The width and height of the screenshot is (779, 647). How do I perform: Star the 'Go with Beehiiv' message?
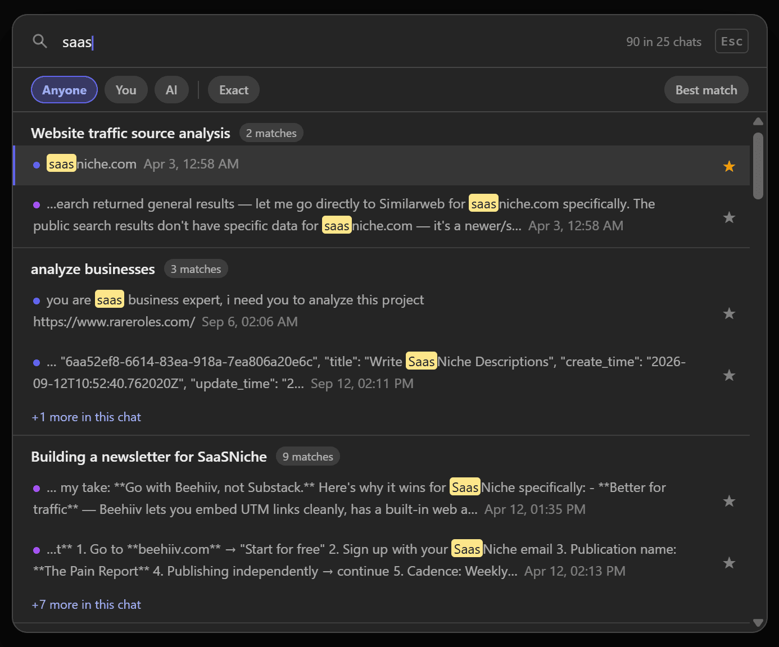(729, 501)
